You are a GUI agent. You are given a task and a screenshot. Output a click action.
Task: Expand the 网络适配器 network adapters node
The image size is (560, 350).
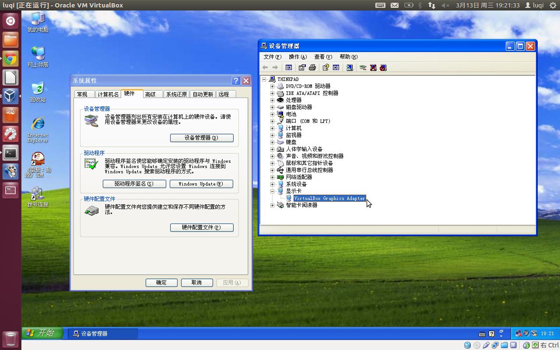click(x=272, y=177)
